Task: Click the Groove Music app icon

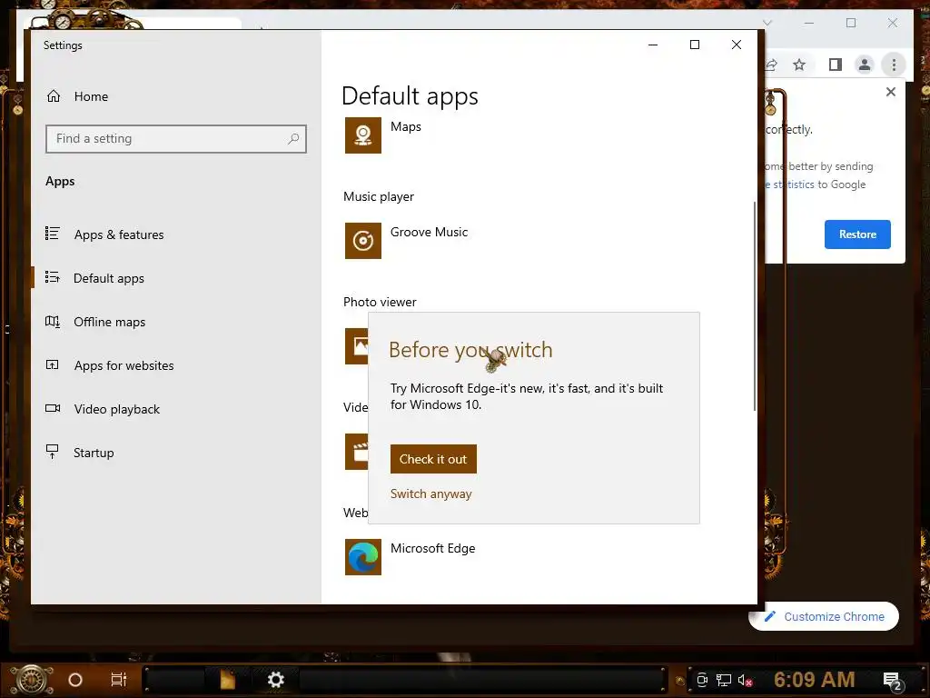Action: [x=363, y=240]
